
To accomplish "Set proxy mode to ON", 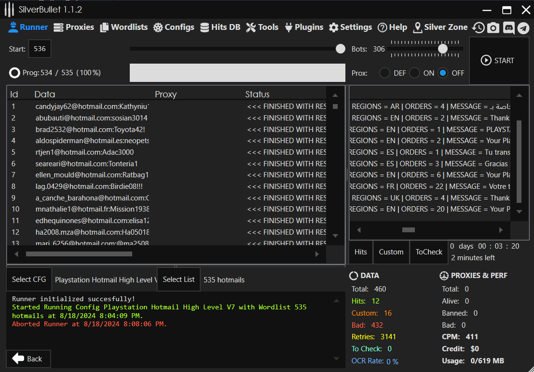I will tap(414, 73).
